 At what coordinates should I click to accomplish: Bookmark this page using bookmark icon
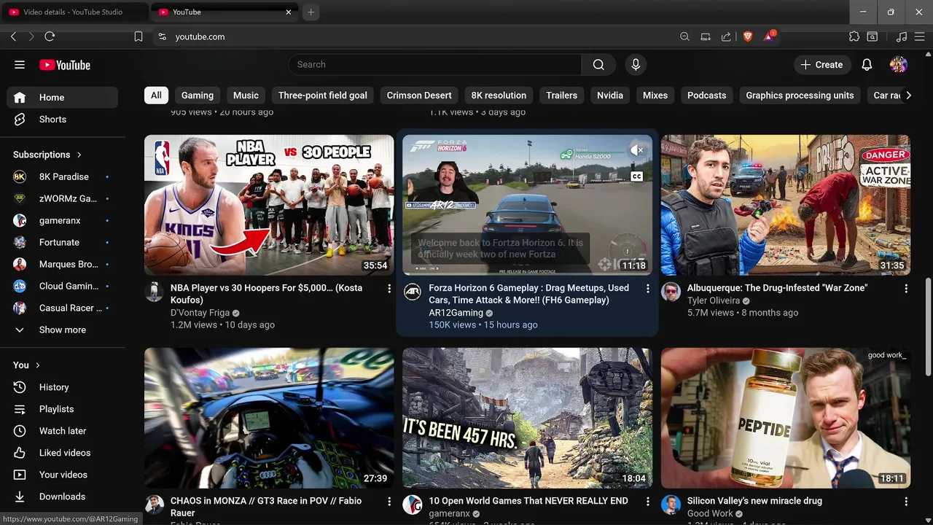(x=138, y=36)
